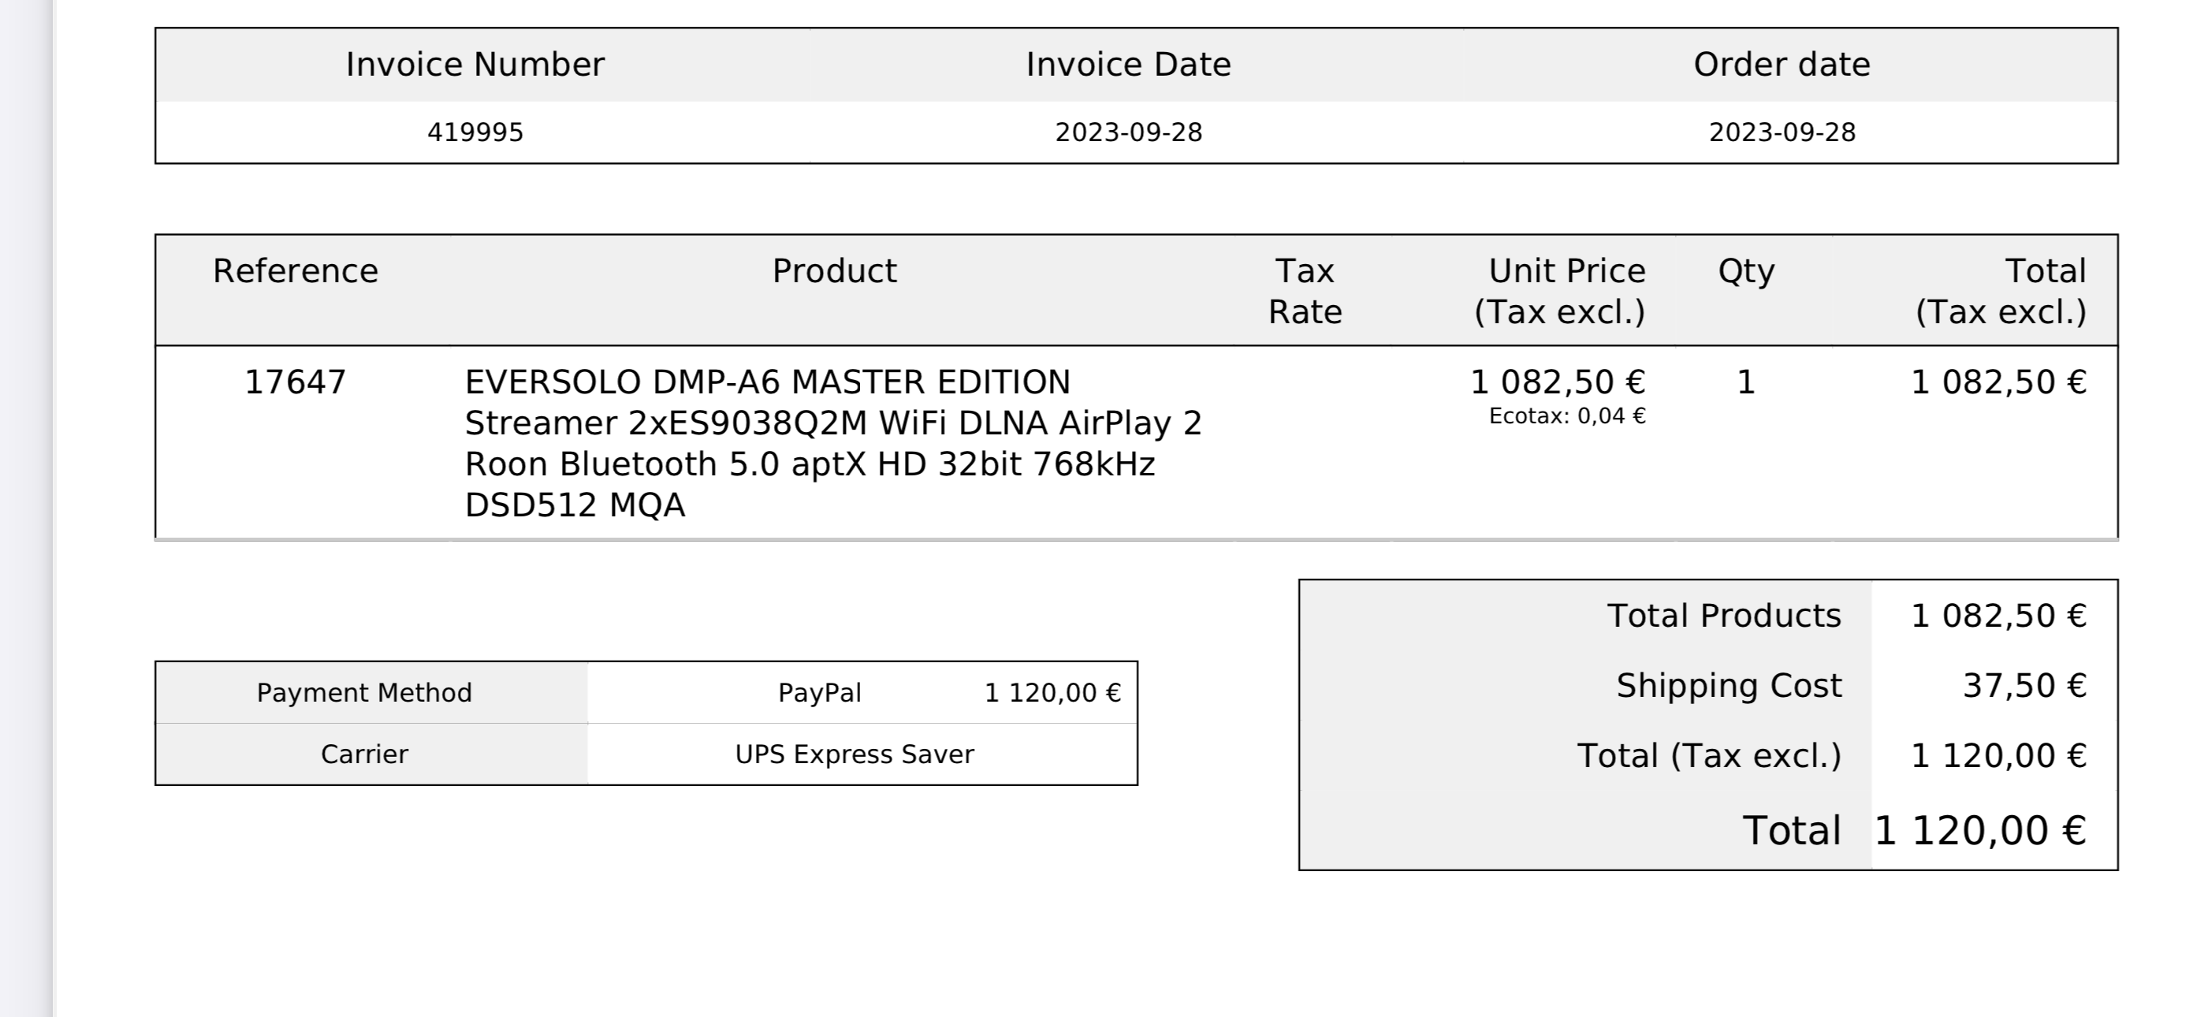Viewport: 2204px width, 1017px height.
Task: Click the EVERSOLO DMP-A6 product description
Action: (832, 442)
